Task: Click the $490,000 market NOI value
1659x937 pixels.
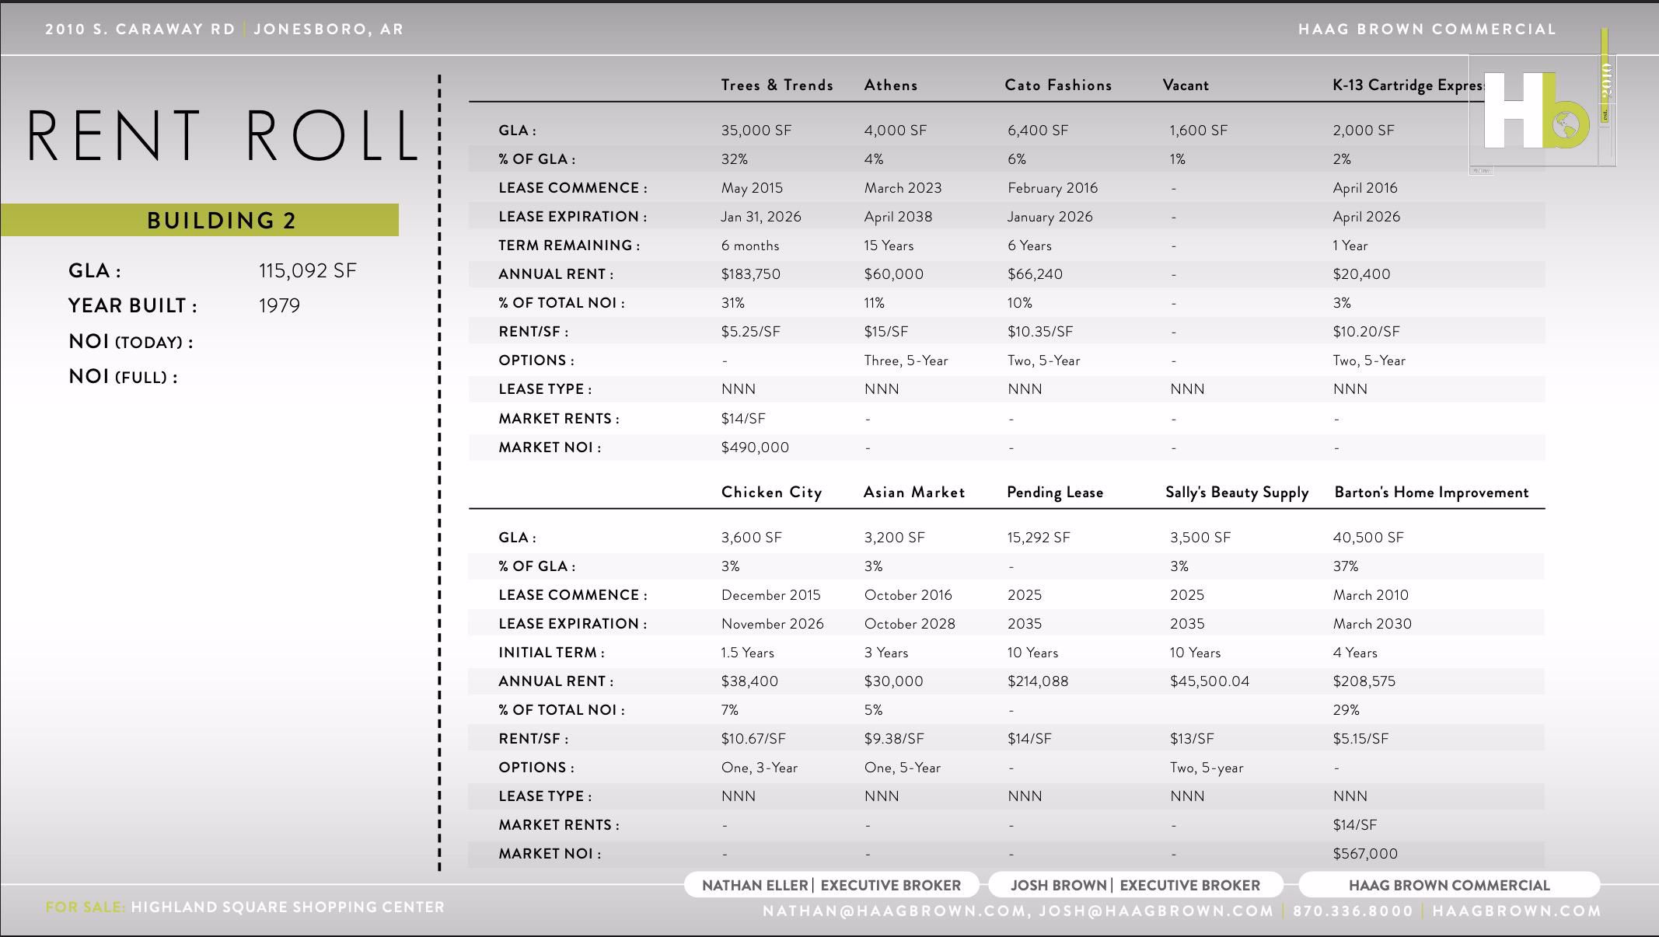Action: point(755,447)
